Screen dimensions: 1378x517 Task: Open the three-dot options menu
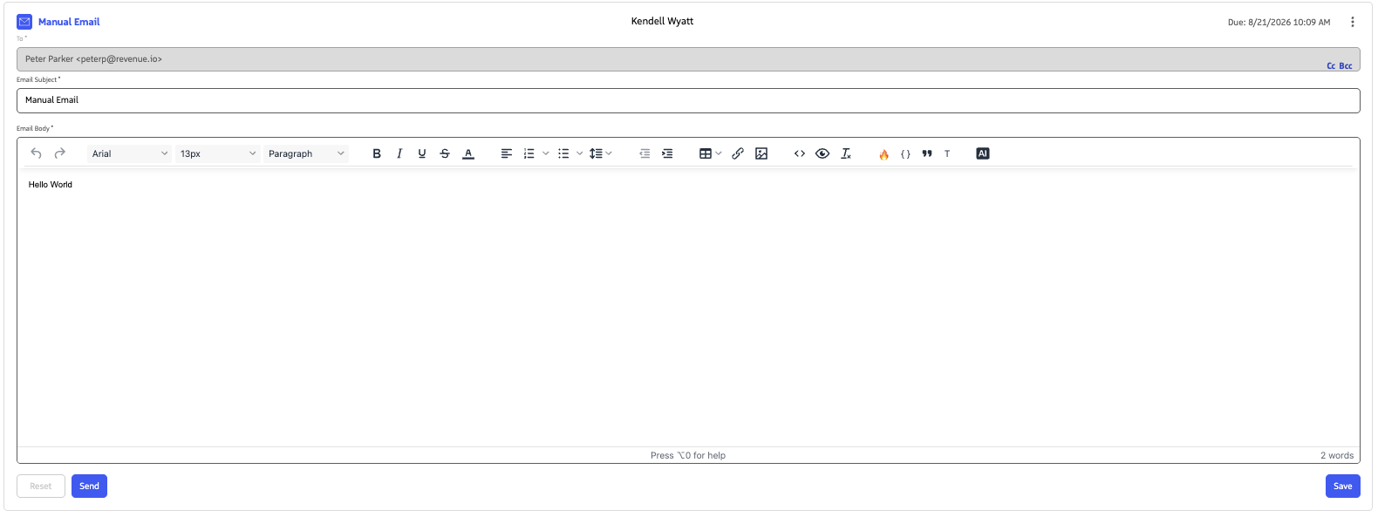1353,22
